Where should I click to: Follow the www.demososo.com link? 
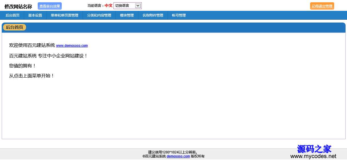point(72,46)
